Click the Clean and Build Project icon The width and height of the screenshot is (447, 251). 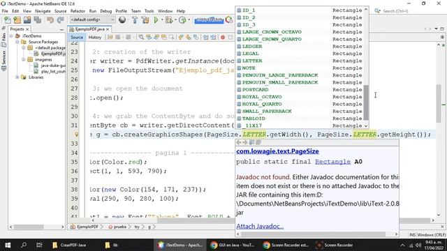[145, 20]
